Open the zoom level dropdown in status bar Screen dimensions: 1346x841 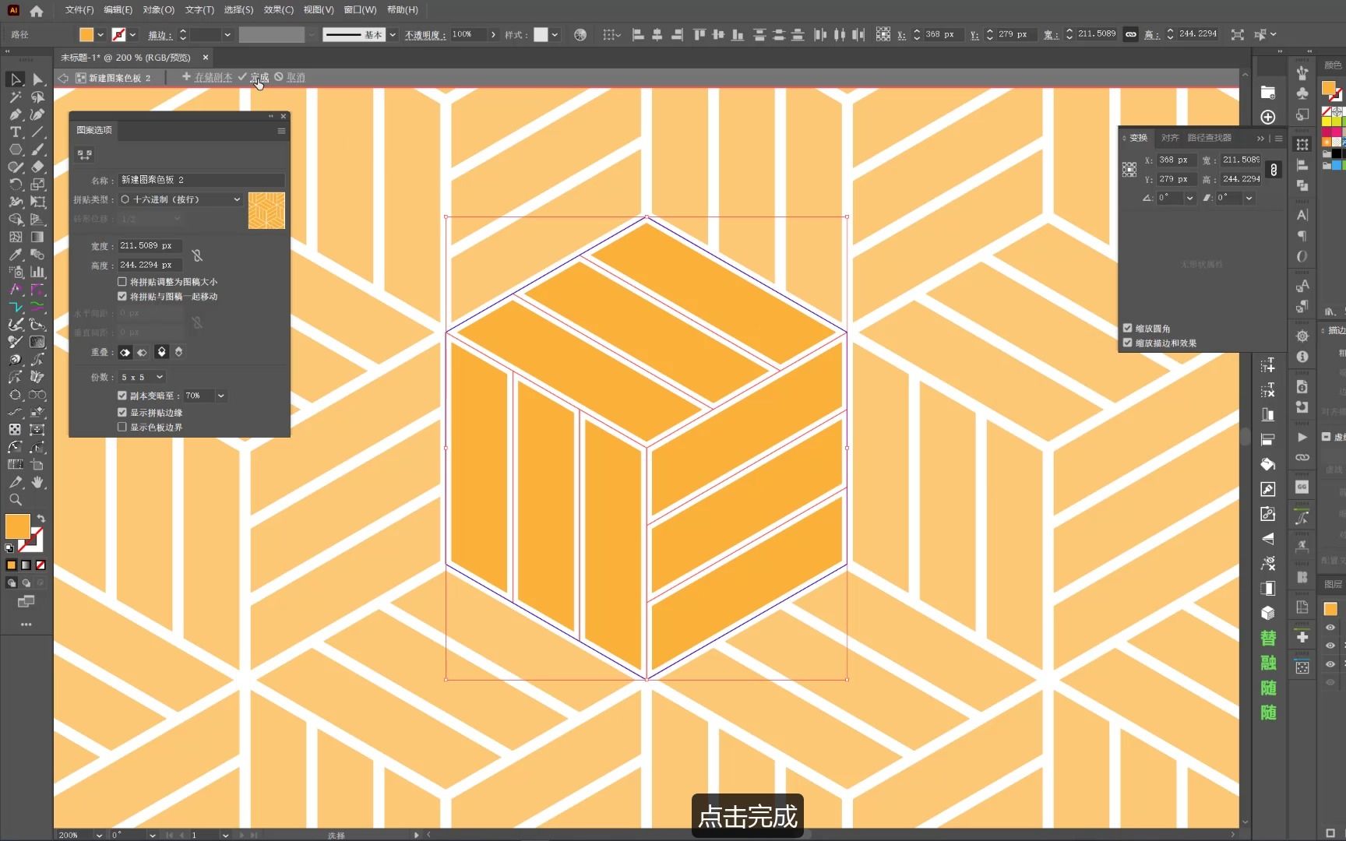click(x=99, y=835)
